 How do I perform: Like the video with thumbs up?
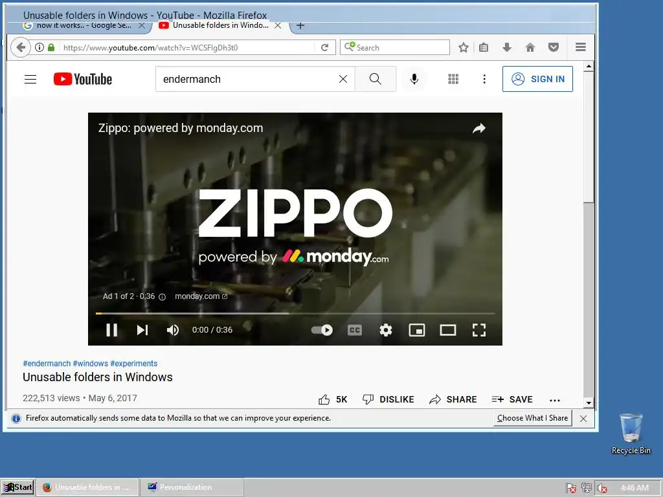333,399
